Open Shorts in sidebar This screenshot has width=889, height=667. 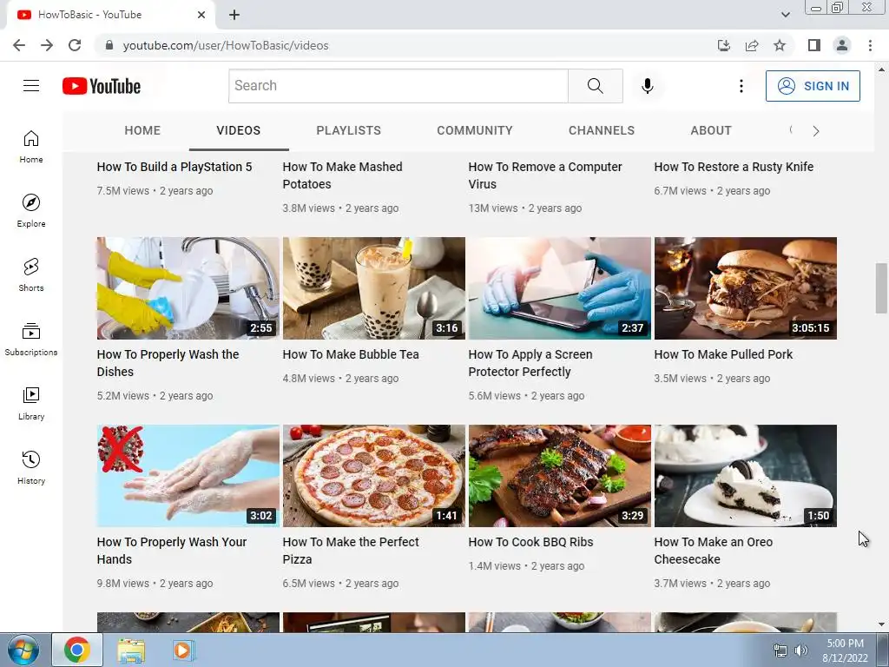31,275
